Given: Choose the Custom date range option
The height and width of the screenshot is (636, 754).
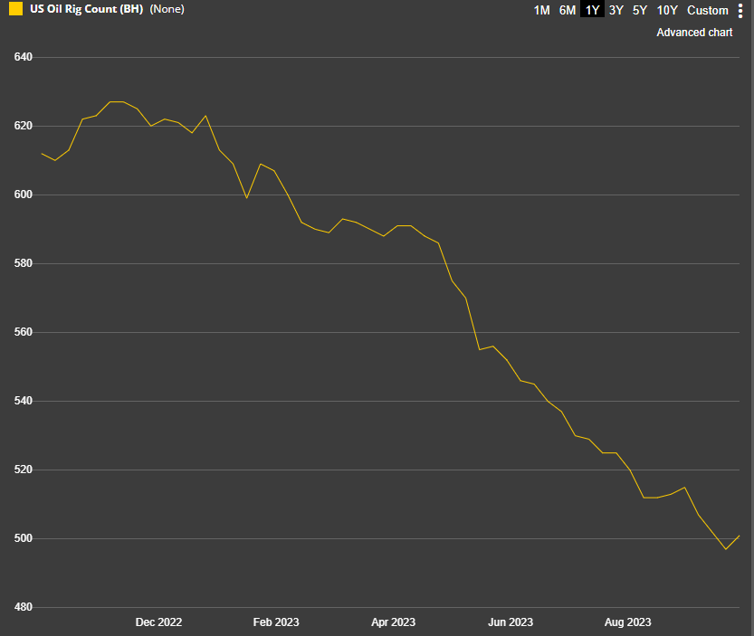Looking at the screenshot, I should coord(707,10).
